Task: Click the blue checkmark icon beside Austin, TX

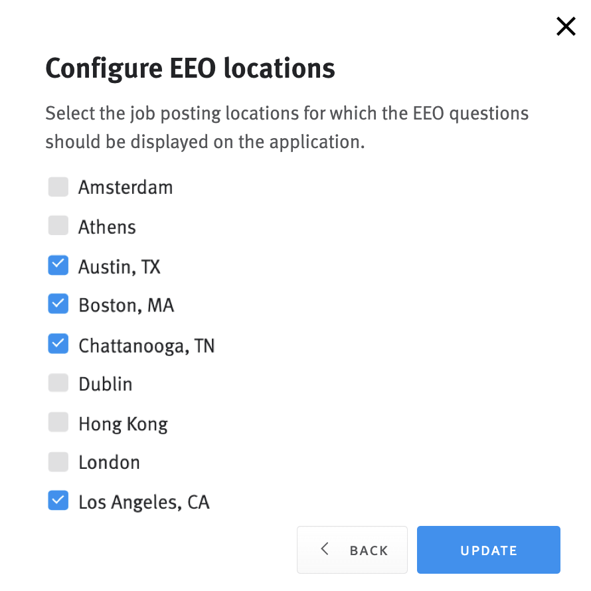Action: click(58, 265)
